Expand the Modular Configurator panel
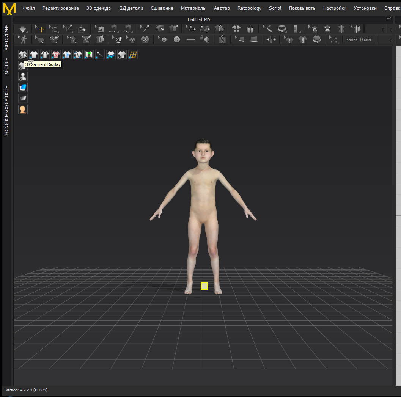Viewport: 401px width, 397px height. [6, 110]
